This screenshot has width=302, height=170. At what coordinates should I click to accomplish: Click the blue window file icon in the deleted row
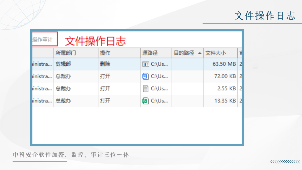click(x=146, y=64)
